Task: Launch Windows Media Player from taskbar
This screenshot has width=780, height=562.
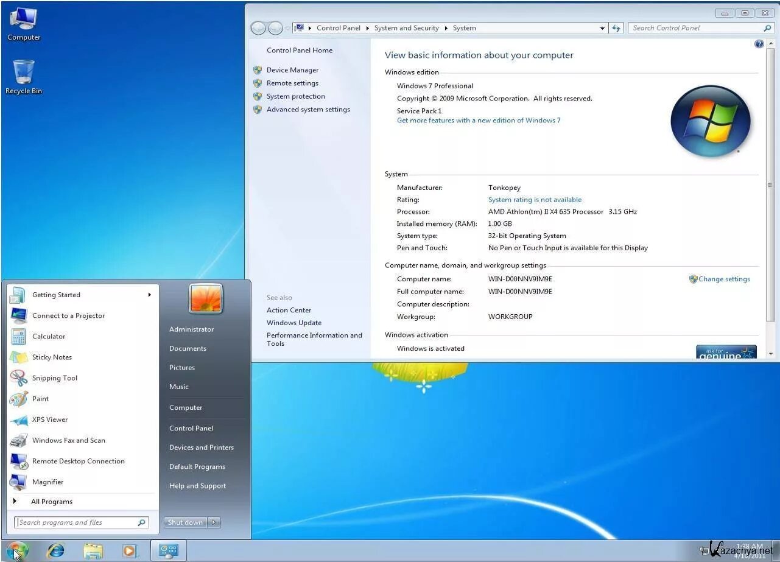Action: click(x=129, y=550)
